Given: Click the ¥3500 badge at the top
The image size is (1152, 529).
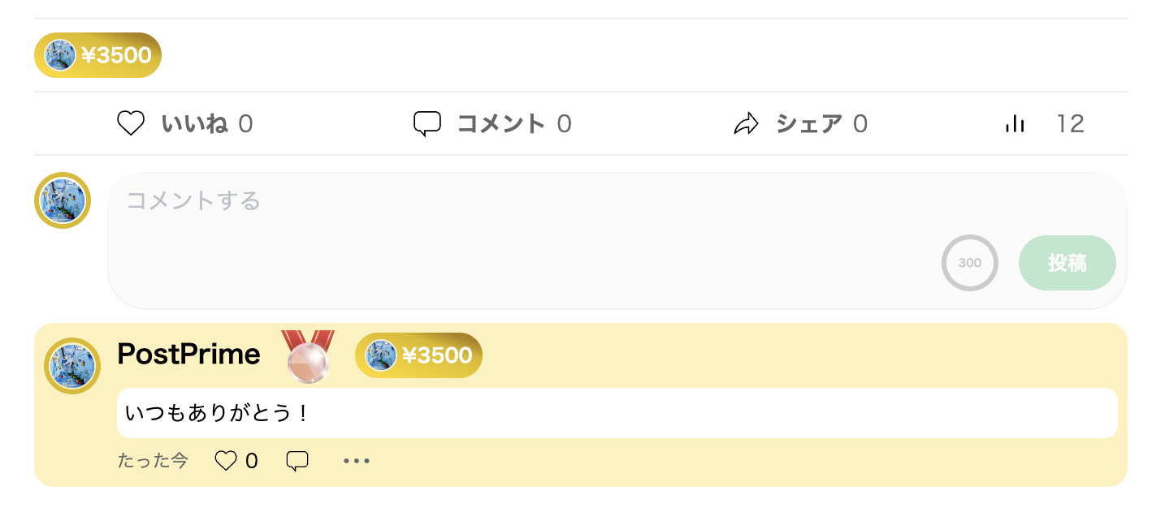Looking at the screenshot, I should pos(97,55).
